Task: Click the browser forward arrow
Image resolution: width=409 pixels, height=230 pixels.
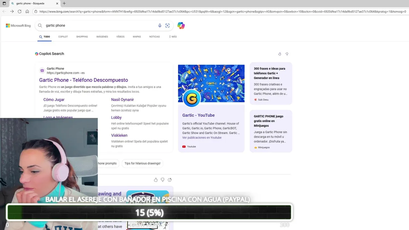Action: pos(12,11)
